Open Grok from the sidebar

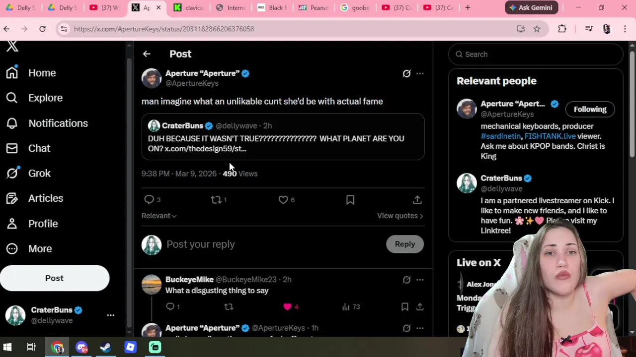pyautogui.click(x=28, y=173)
